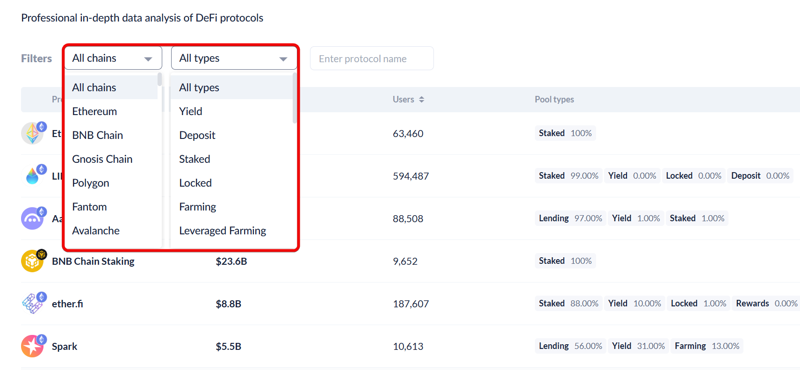Choose Leveraged Farming type option

(x=223, y=231)
